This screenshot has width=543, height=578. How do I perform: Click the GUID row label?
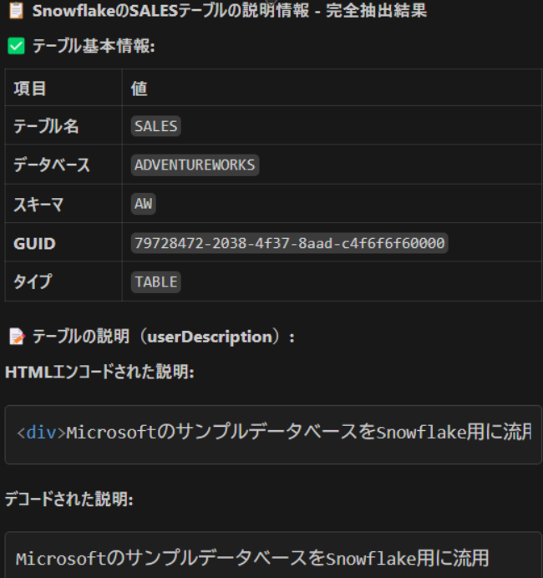34,244
